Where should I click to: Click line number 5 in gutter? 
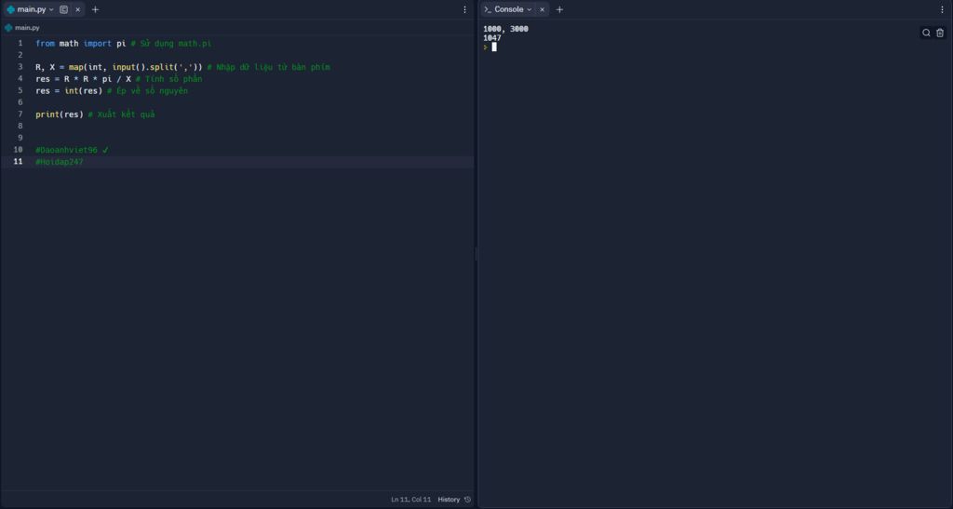[x=20, y=90]
